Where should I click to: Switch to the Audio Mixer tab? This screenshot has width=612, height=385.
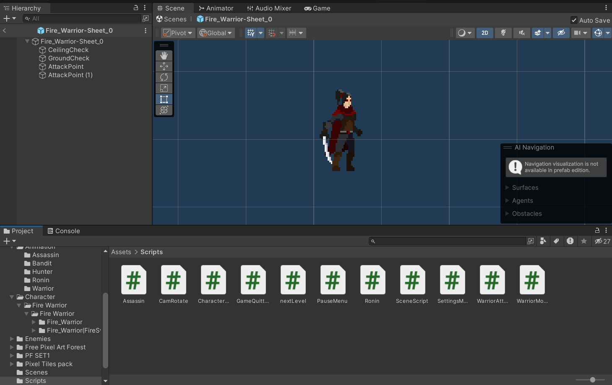point(269,8)
